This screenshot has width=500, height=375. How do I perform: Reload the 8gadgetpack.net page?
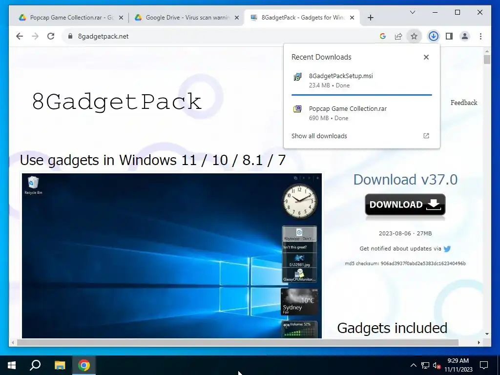click(x=51, y=36)
